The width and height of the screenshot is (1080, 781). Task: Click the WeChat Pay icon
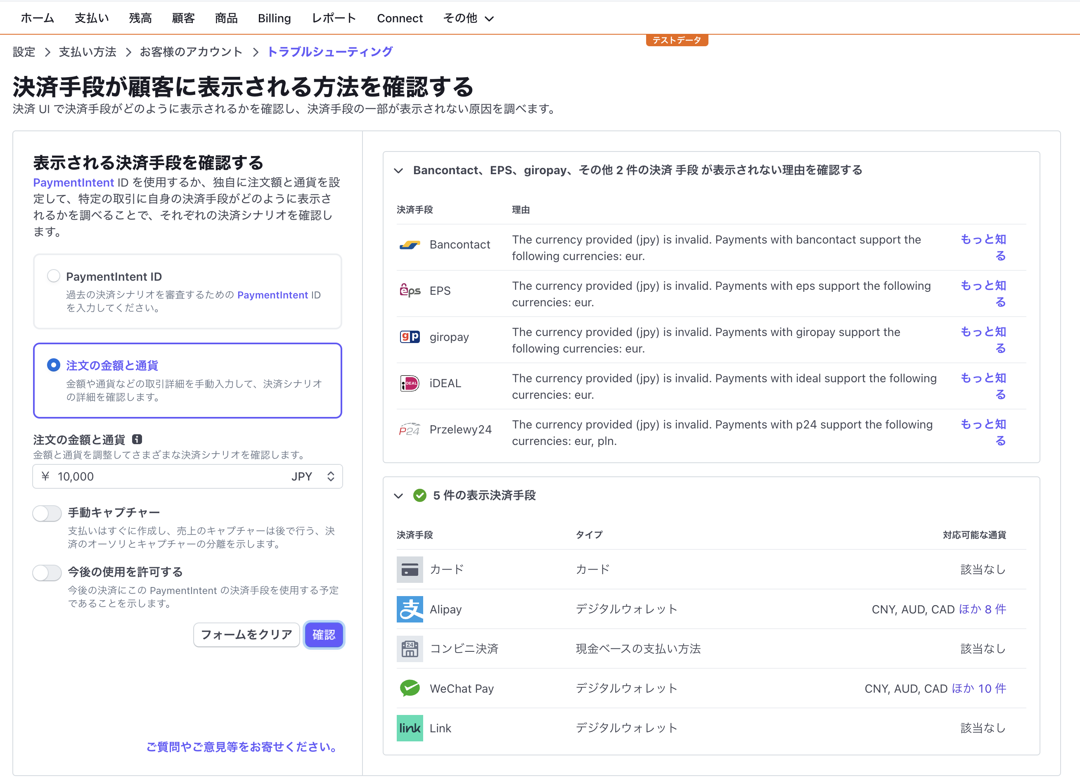(410, 688)
